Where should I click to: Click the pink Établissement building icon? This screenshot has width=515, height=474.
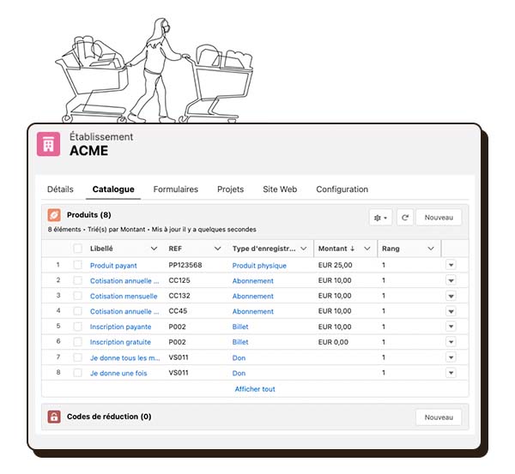tap(48, 144)
